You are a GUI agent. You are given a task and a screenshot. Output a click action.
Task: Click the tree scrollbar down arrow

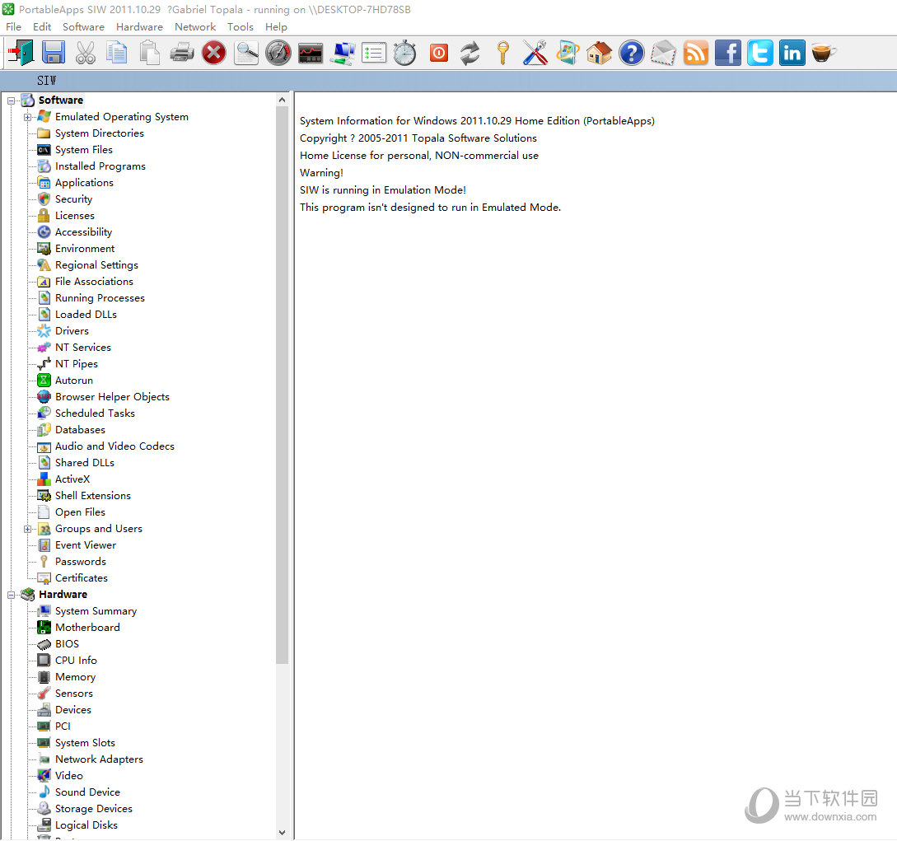coord(282,833)
